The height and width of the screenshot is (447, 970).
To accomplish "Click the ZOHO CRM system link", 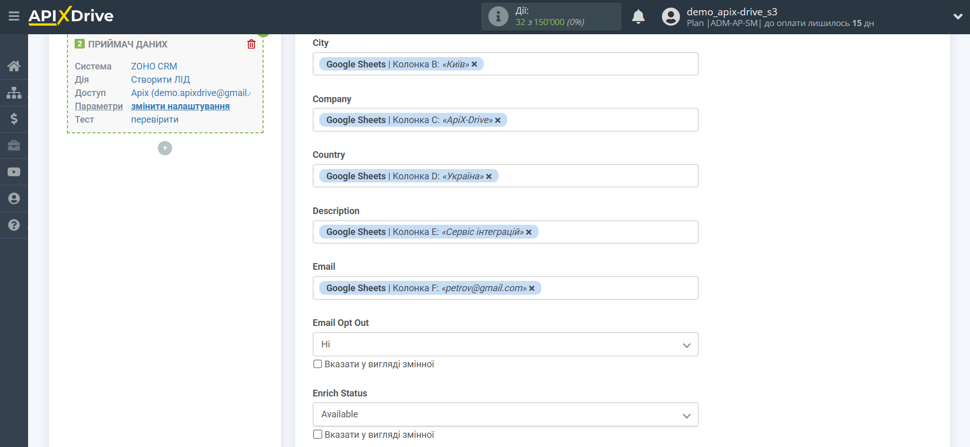I will pos(154,66).
